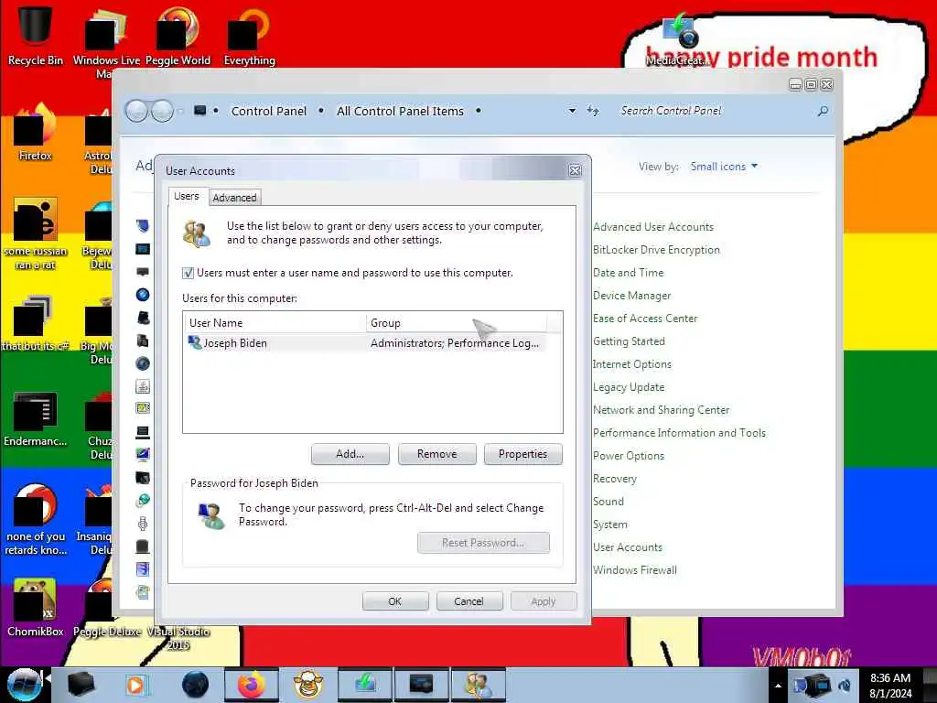The image size is (937, 703).
Task: Click the shield icon in Control Panel list
Action: [142, 226]
